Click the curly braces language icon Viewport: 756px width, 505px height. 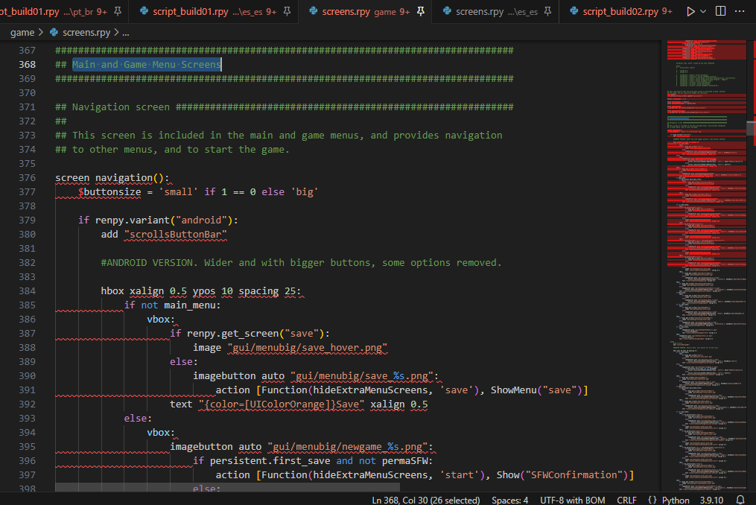(652, 500)
